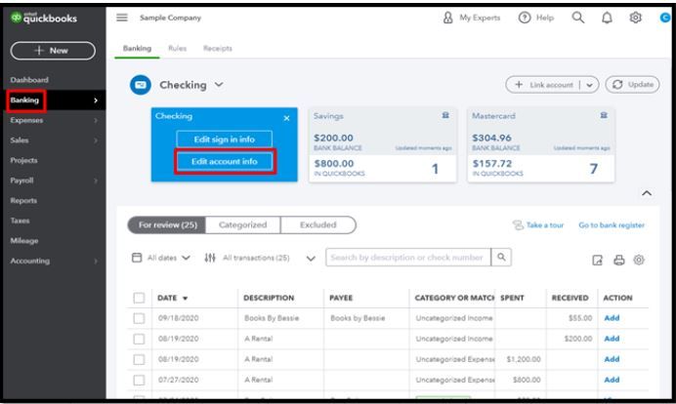Open the All transactions (25) filter dropdown

(x=311, y=259)
